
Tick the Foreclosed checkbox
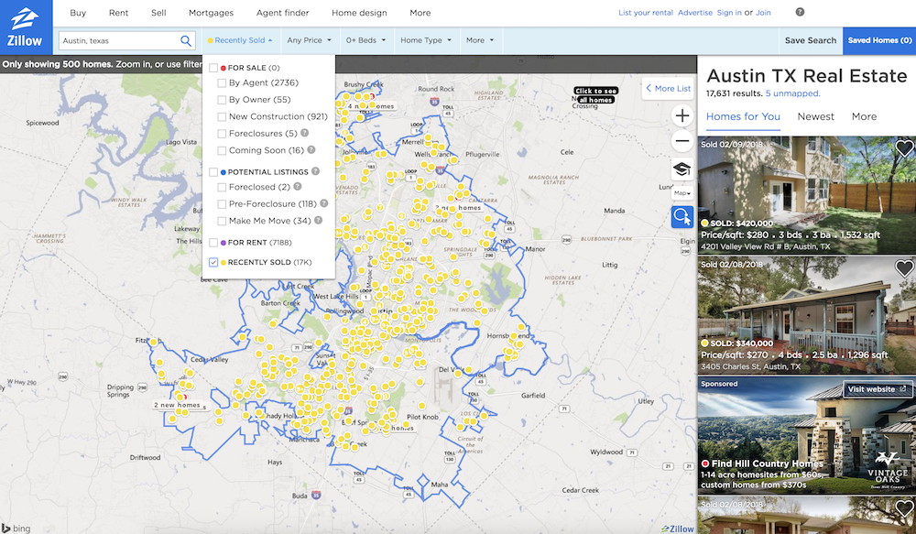[222, 188]
